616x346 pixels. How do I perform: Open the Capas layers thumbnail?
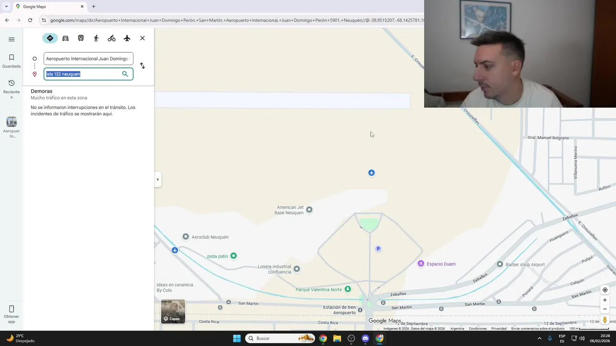point(173,311)
